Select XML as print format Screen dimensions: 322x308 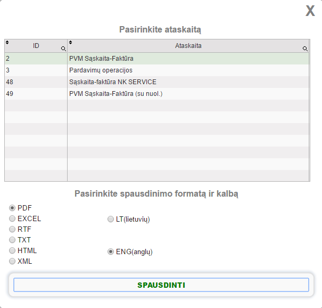[x=12, y=261]
